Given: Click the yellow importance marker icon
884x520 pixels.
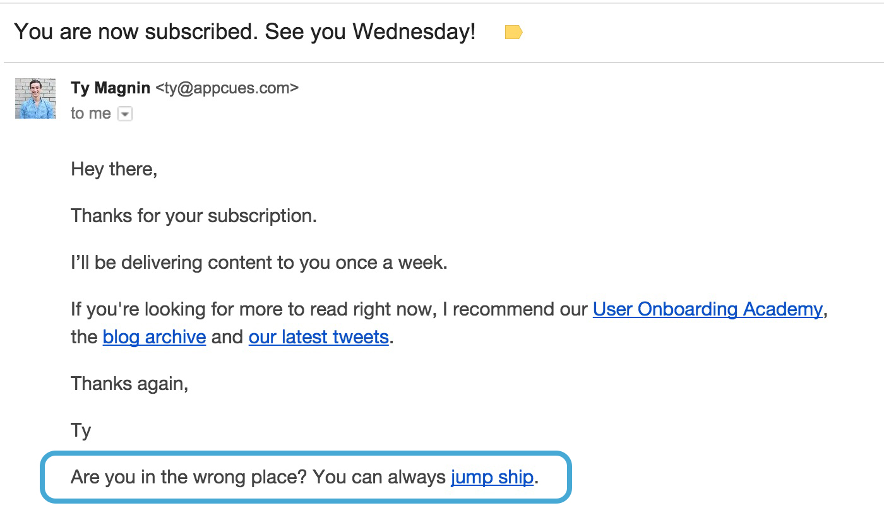Looking at the screenshot, I should (513, 32).
